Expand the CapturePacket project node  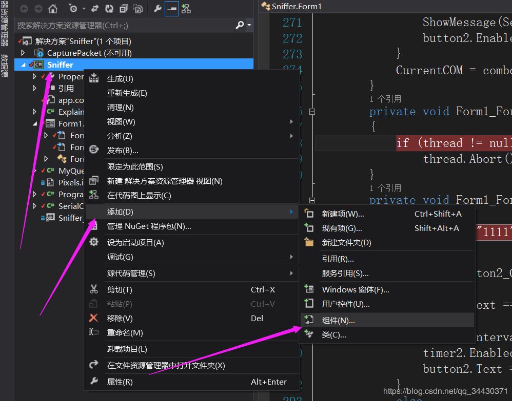23,52
